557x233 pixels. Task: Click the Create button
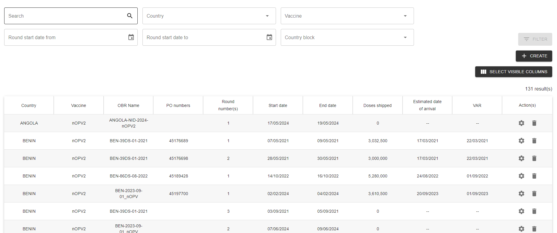534,56
